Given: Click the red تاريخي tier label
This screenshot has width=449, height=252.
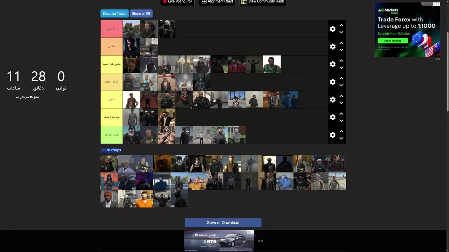Looking at the screenshot, I should [x=112, y=29].
